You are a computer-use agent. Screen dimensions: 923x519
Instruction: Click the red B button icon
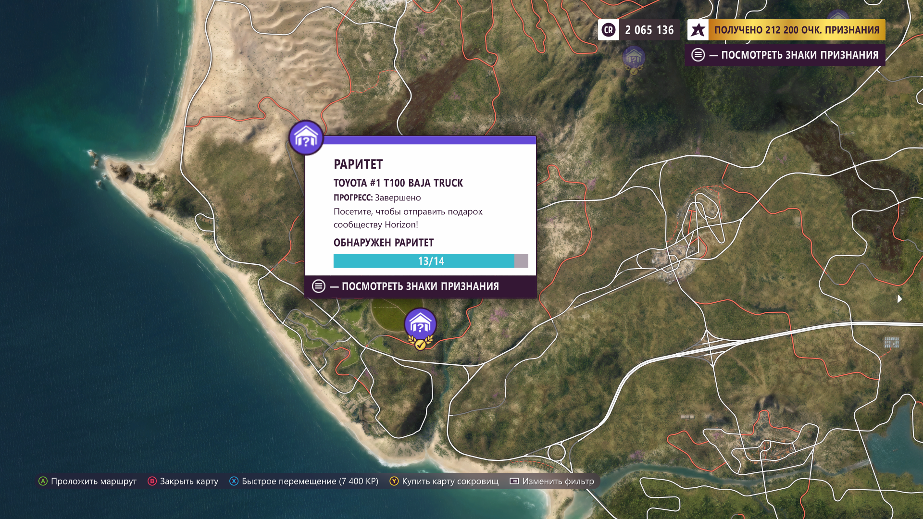click(152, 481)
